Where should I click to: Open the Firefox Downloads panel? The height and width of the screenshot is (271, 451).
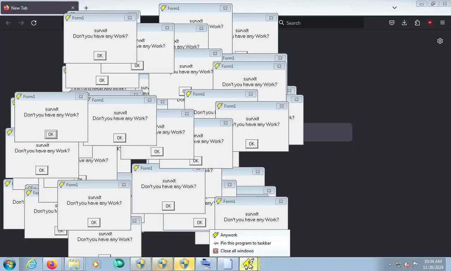pyautogui.click(x=404, y=23)
